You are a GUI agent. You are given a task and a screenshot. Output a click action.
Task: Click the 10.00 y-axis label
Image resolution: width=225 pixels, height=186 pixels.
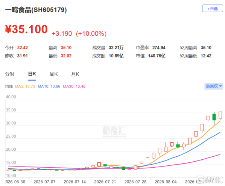pyautogui.click(x=11, y=175)
